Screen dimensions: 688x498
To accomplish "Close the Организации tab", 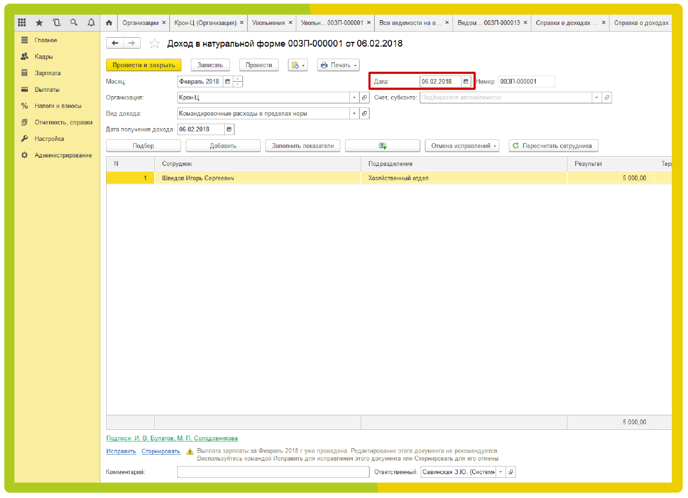I will pyautogui.click(x=164, y=23).
